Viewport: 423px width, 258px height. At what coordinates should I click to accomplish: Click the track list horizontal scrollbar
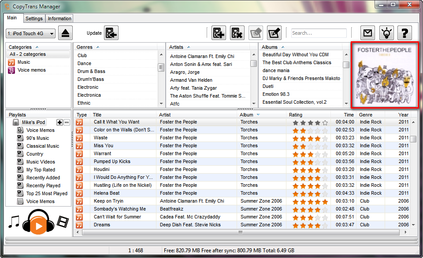pyautogui.click(x=241, y=232)
